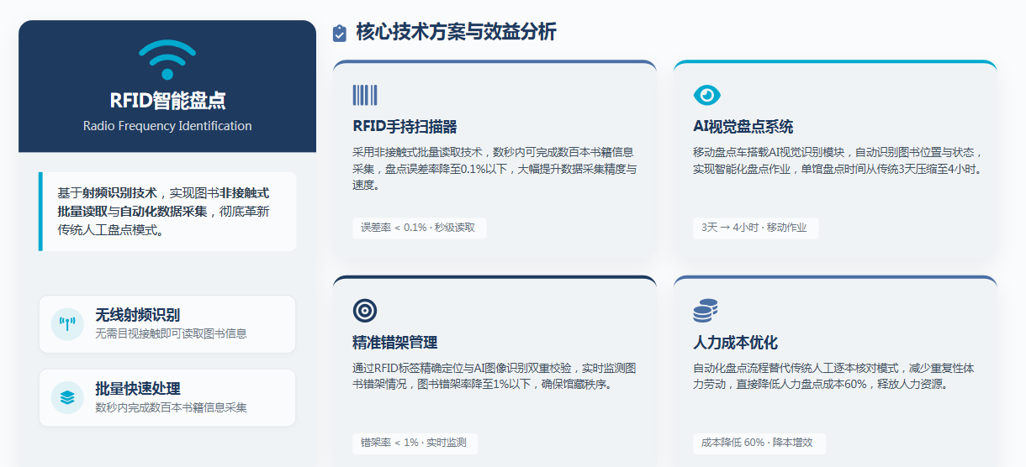This screenshot has height=467, width=1026.
Task: Click the bullseye target icon above 精准错架管理
Action: click(x=364, y=311)
